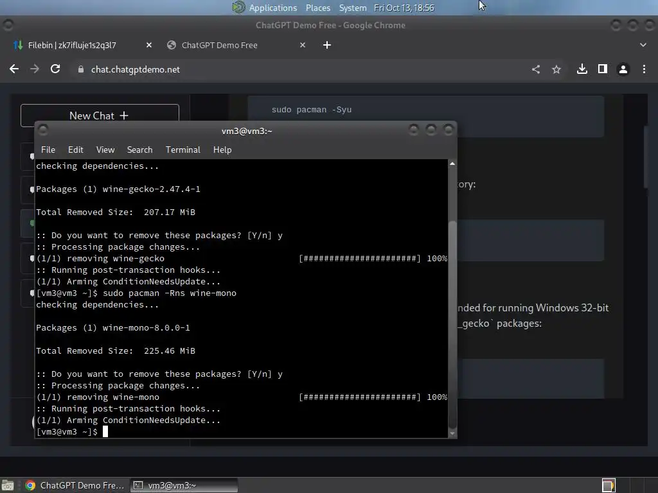Click the terminal vertical scrollbar thumb
This screenshot has width=658, height=493.
pos(452,325)
